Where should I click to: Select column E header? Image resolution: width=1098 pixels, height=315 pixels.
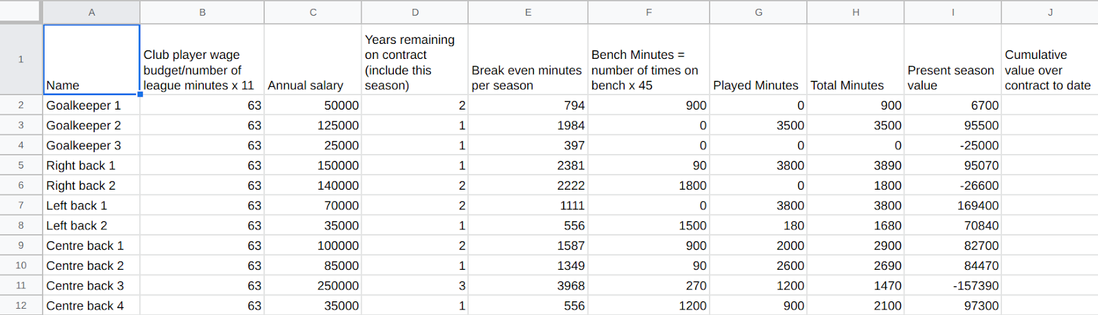click(x=528, y=12)
